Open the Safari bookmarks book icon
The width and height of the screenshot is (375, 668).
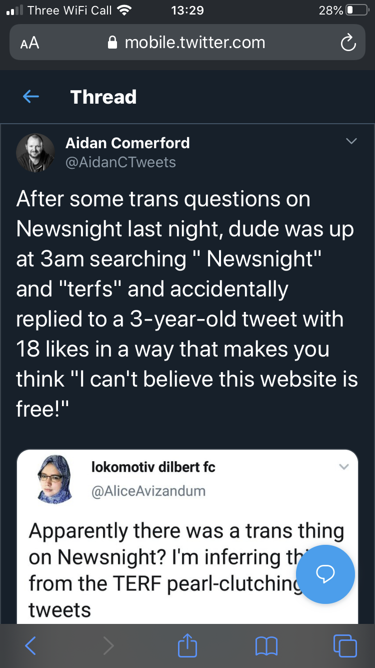pyautogui.click(x=266, y=646)
